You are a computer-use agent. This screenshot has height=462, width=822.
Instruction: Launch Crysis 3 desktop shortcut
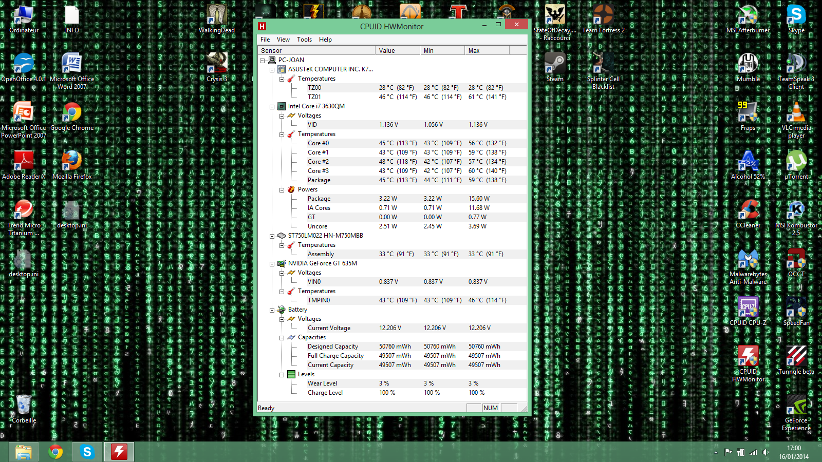(x=217, y=68)
